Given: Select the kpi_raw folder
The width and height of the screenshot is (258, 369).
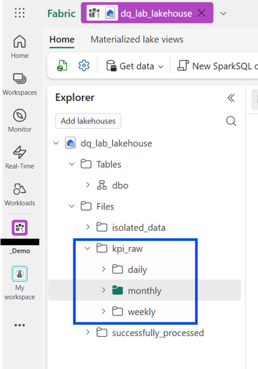Looking at the screenshot, I should coord(127,249).
